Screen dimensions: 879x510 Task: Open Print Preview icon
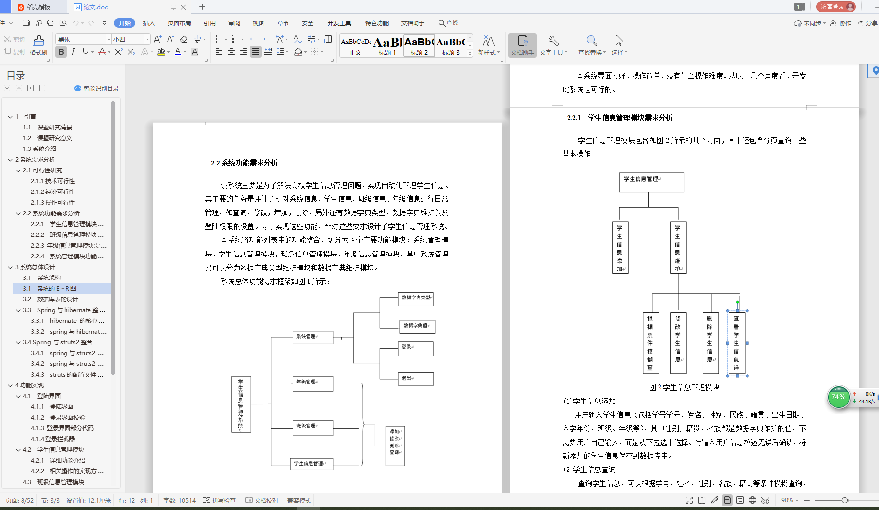tap(63, 23)
